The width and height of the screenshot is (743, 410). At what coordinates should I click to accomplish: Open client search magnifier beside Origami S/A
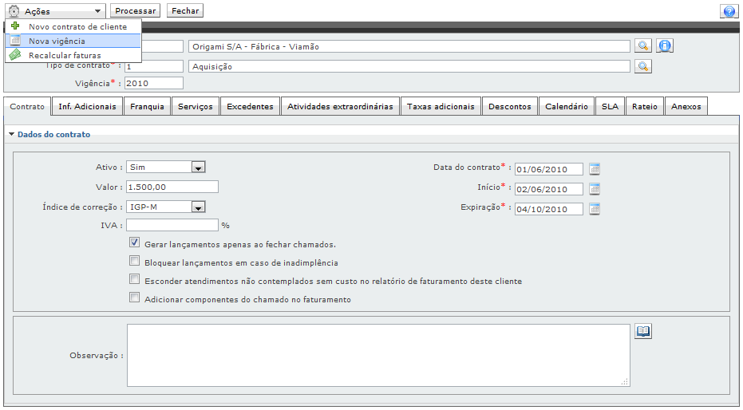click(643, 46)
